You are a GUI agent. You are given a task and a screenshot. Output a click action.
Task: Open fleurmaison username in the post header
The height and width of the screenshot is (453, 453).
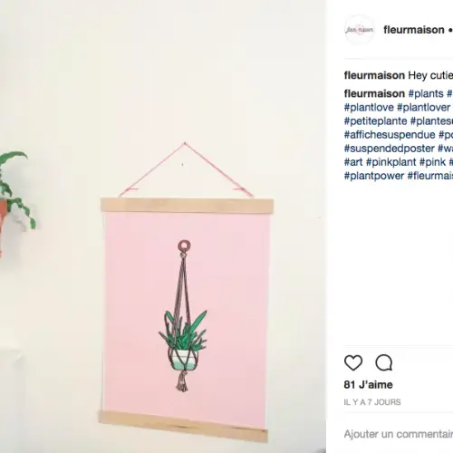414,30
